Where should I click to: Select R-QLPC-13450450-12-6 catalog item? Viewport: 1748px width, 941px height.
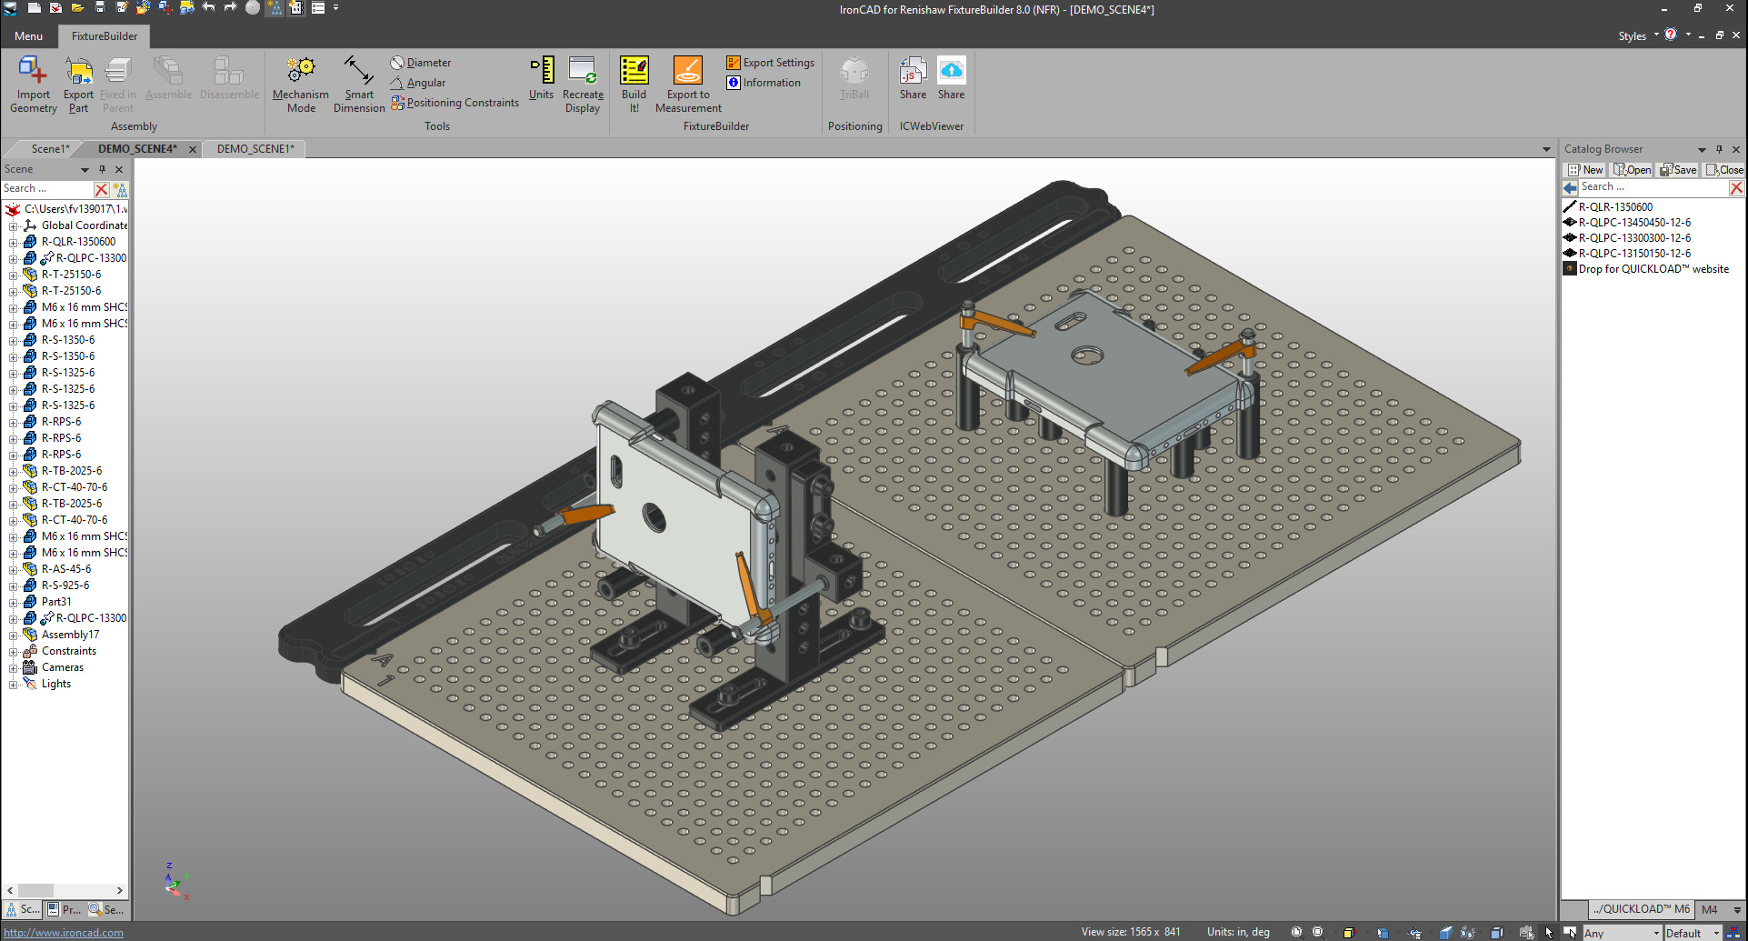point(1634,223)
